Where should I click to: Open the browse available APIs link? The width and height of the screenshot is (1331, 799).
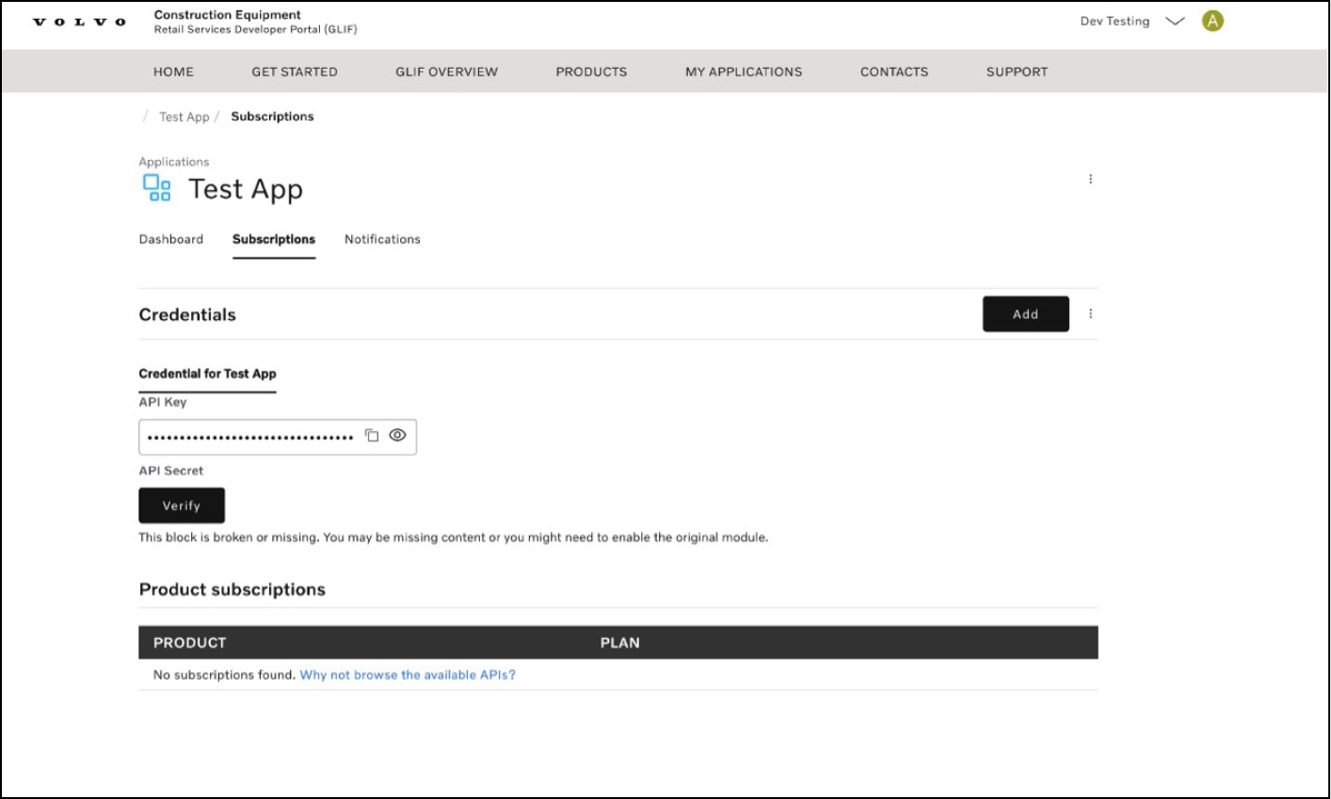(408, 675)
